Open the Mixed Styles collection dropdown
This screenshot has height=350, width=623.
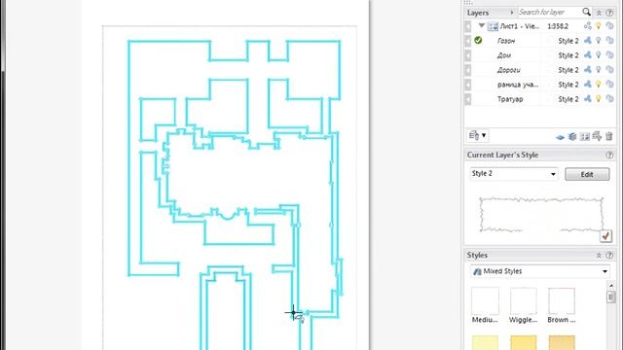[605, 272]
